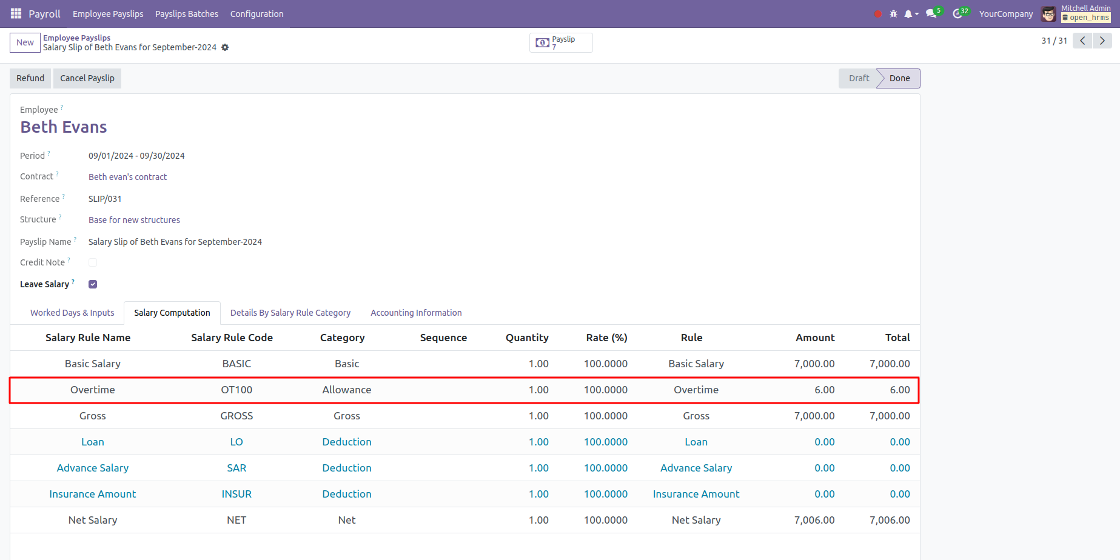This screenshot has height=560, width=1120.
Task: Click the Payslip 7 smart button
Action: pos(561,42)
